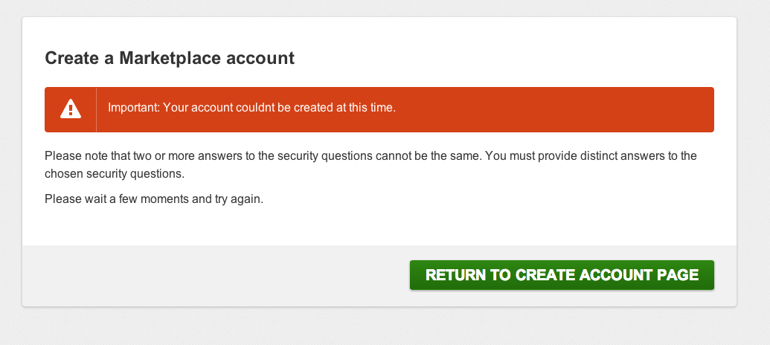Image resolution: width=770 pixels, height=345 pixels.
Task: Click the divider beside the warning icon
Action: [97, 109]
